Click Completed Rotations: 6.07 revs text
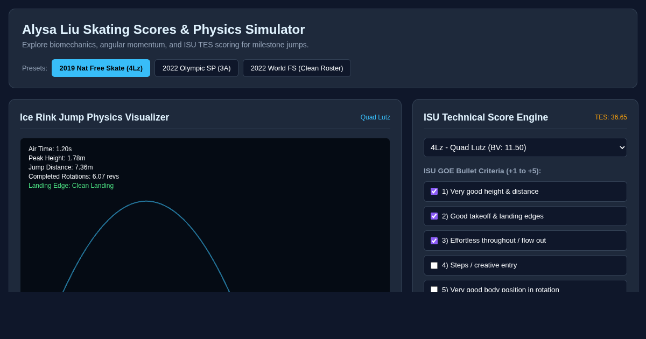This screenshot has width=646, height=339. pyautogui.click(x=74, y=176)
